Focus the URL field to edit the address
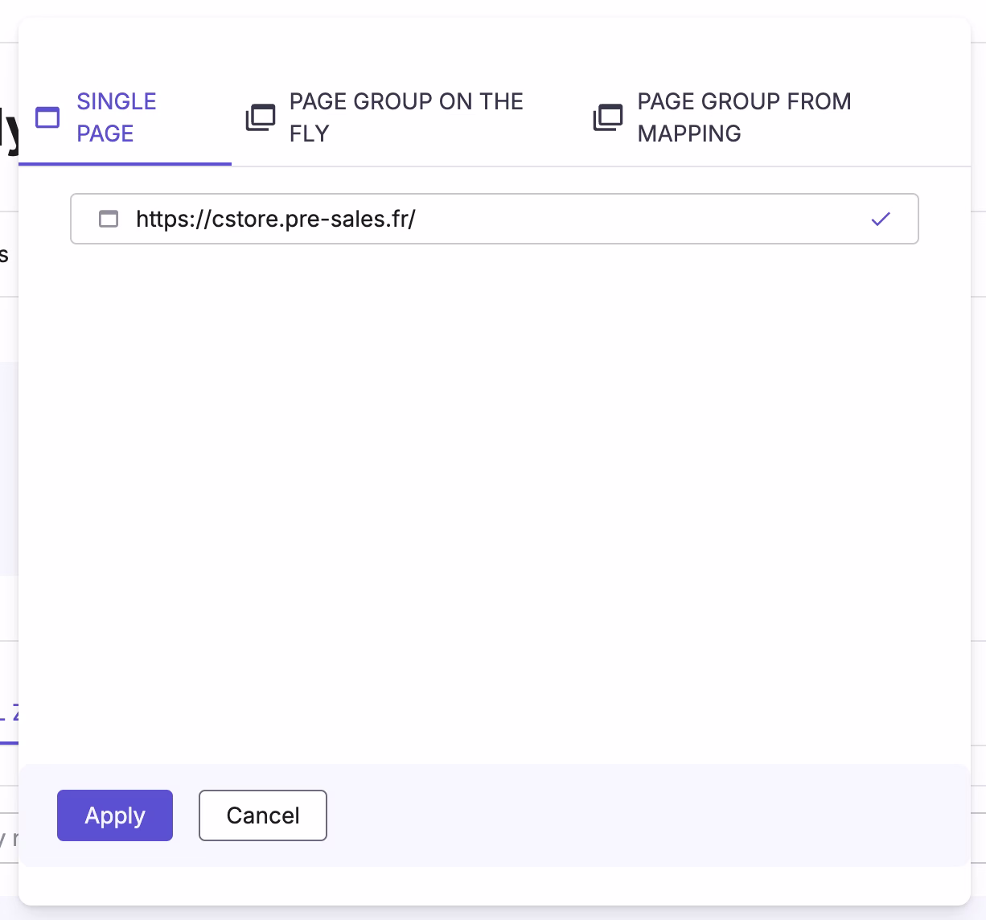This screenshot has height=920, width=986. (483, 219)
